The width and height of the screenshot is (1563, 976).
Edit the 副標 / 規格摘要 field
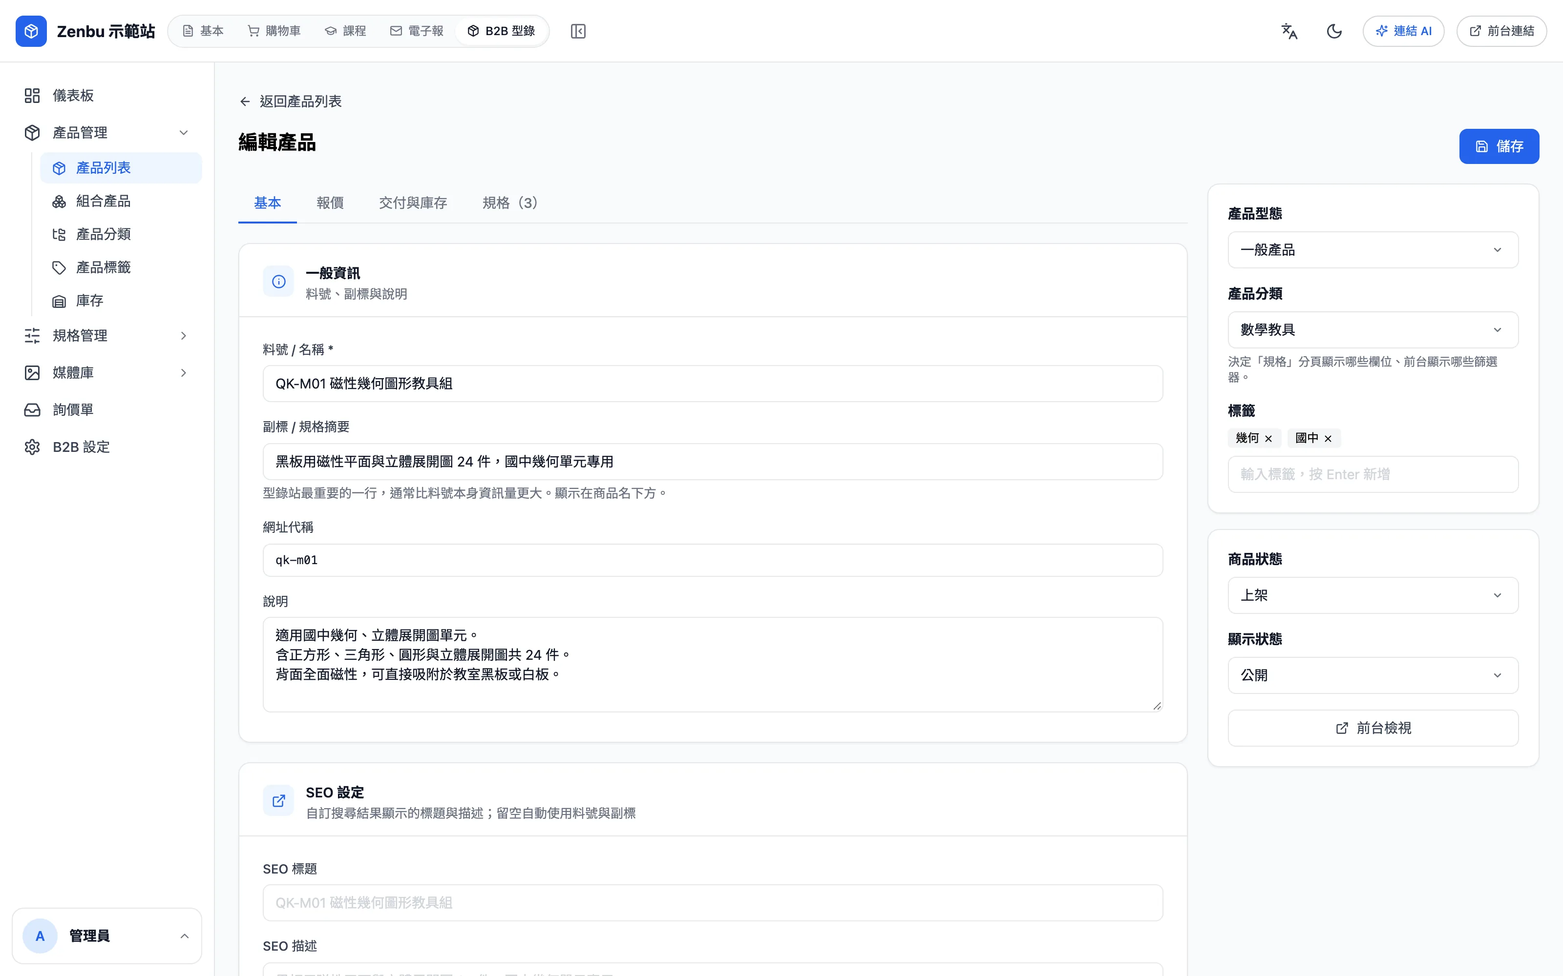(713, 462)
